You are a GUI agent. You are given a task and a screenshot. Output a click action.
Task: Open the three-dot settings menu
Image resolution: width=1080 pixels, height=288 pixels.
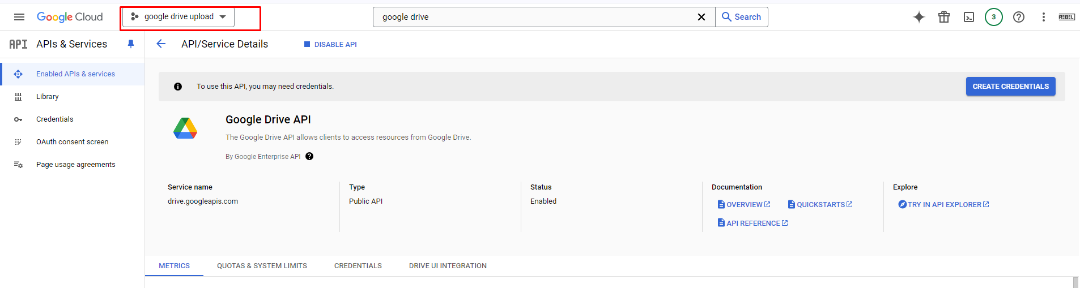click(x=1044, y=17)
